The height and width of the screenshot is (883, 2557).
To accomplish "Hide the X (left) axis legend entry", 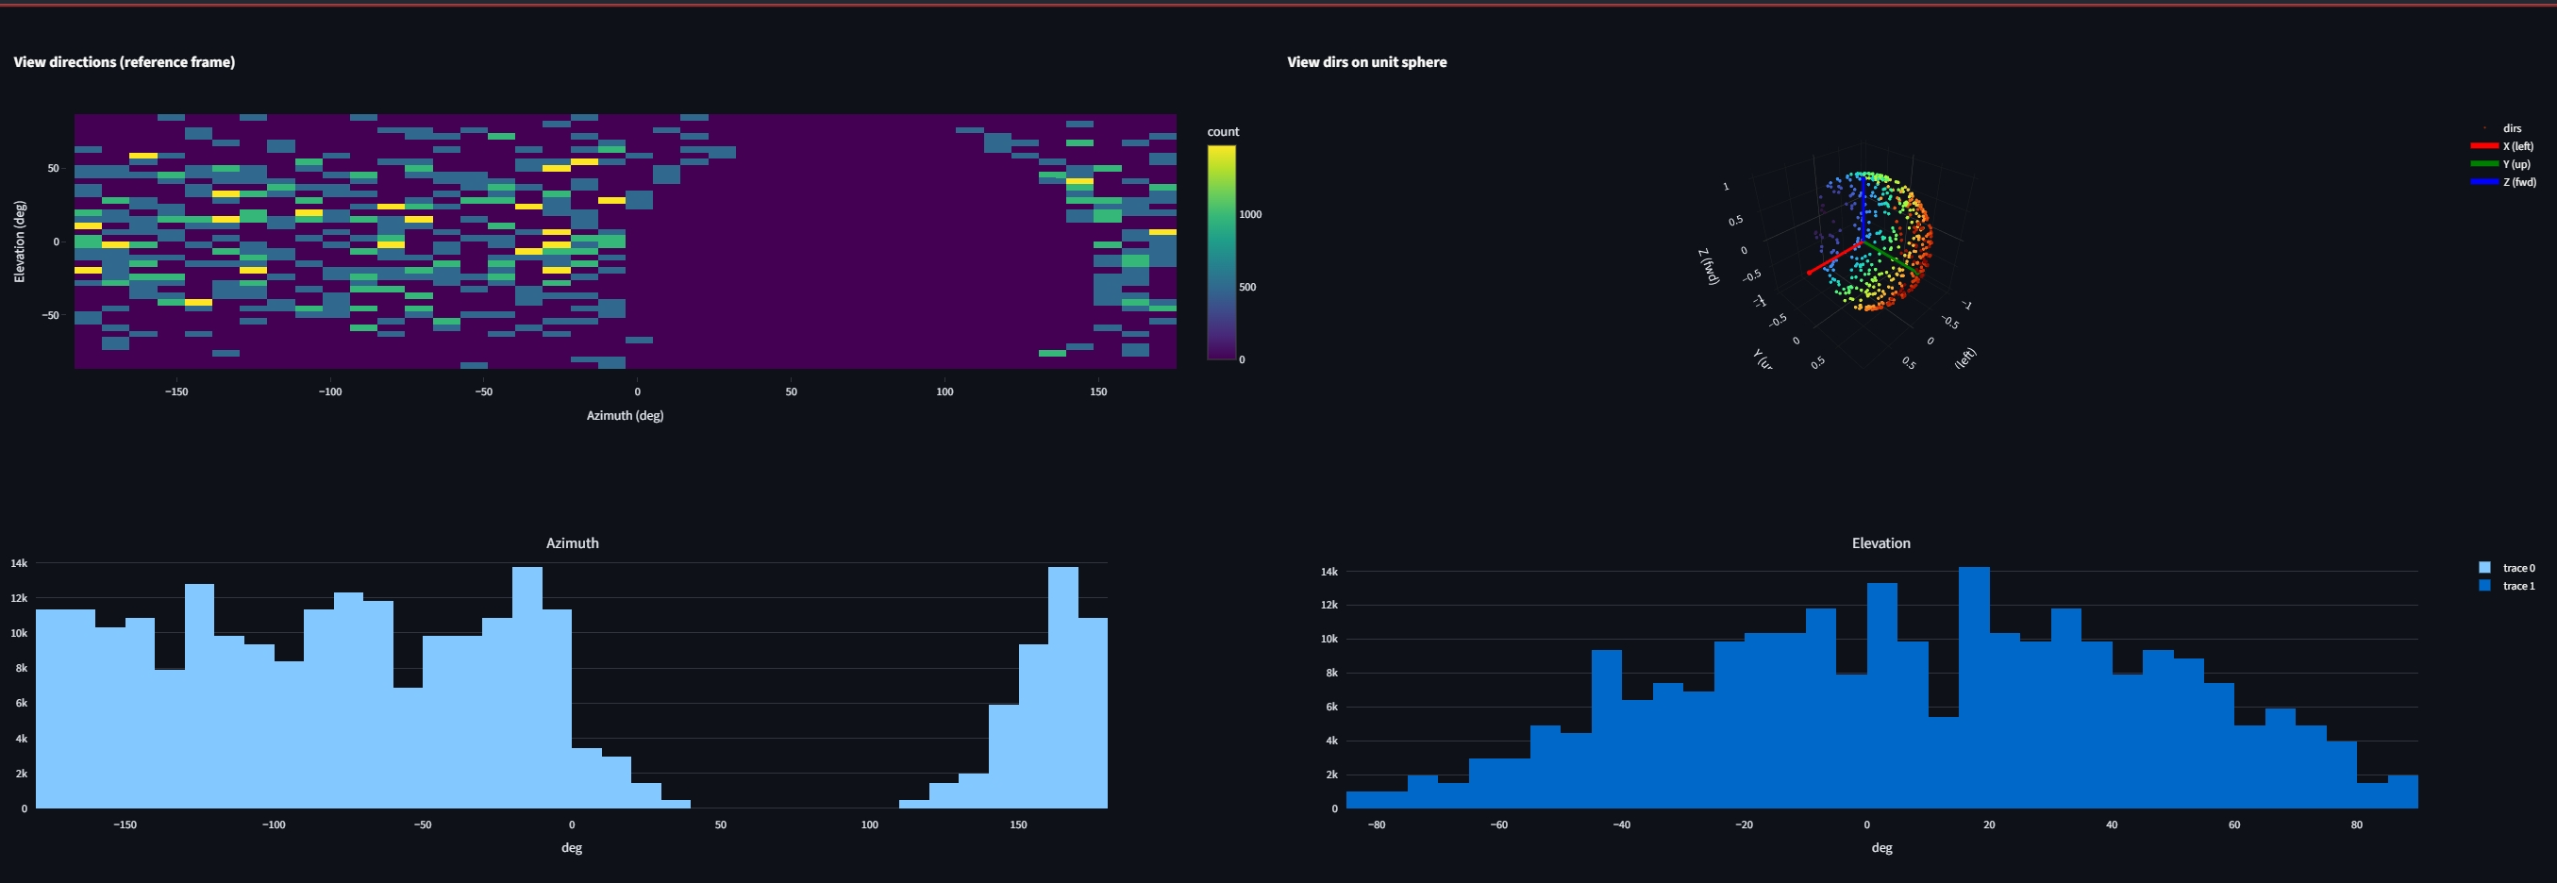I will click(2517, 146).
